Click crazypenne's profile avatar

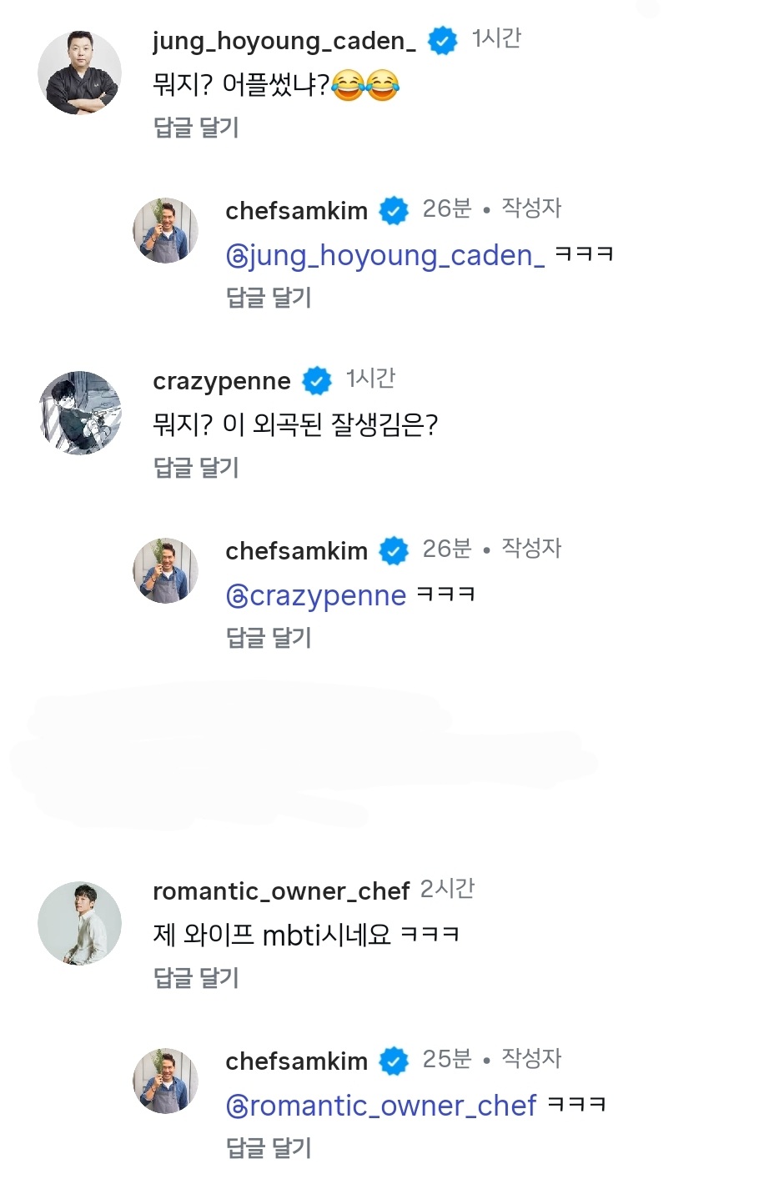pos(79,414)
